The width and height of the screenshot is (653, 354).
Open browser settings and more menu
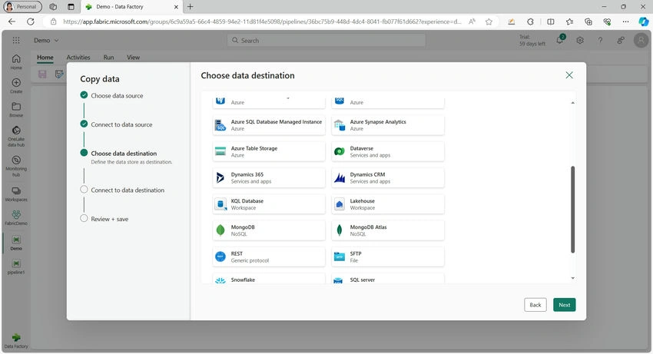pyautogui.click(x=625, y=22)
